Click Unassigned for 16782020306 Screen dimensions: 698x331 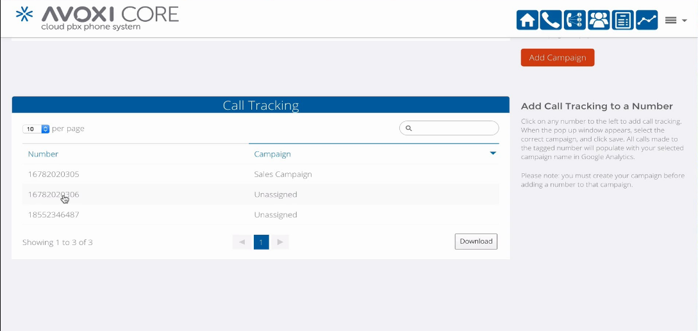pyautogui.click(x=276, y=194)
